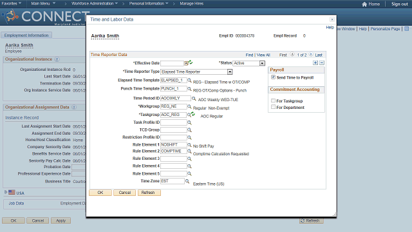The image size is (412, 232).
Task: Click the Elapsed Time Template field
Action: tap(174, 80)
